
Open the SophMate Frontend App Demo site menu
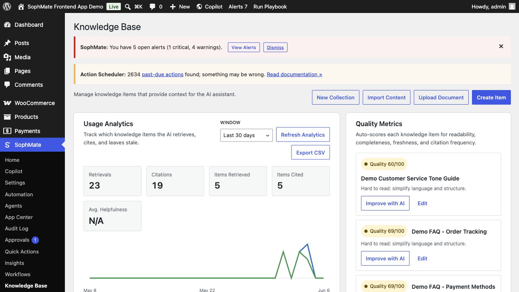60,6
